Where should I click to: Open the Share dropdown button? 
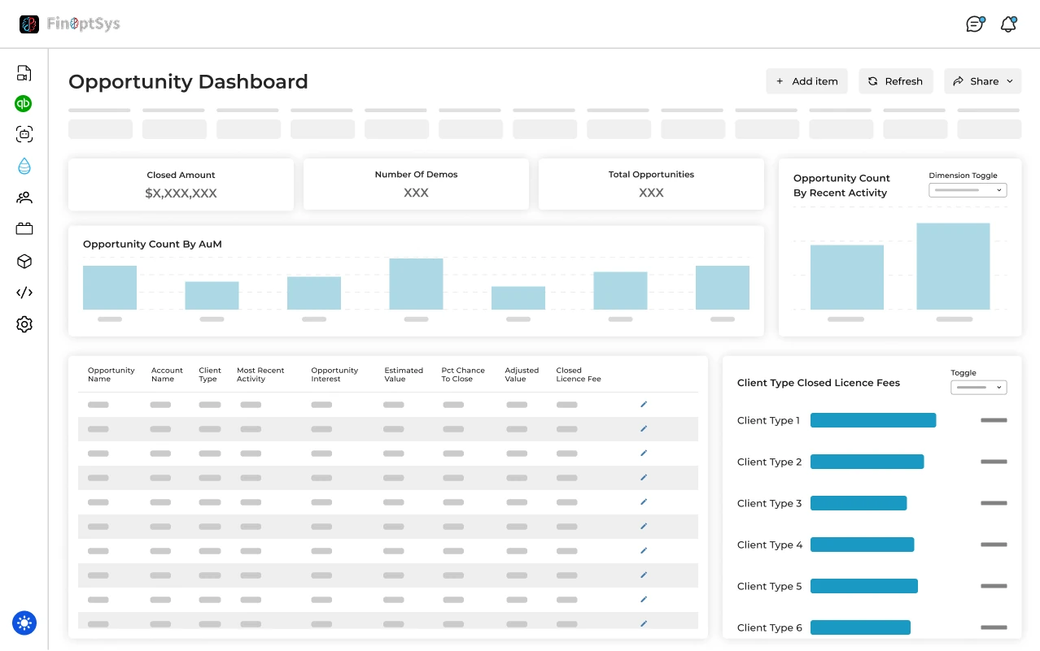pos(982,81)
